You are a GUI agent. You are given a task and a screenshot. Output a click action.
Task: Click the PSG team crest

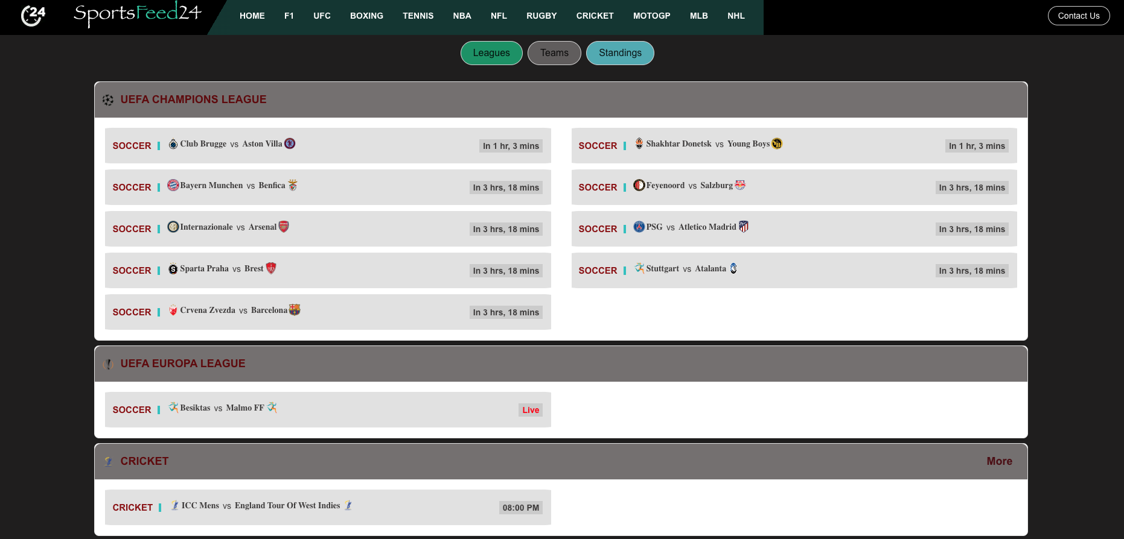[x=639, y=227]
